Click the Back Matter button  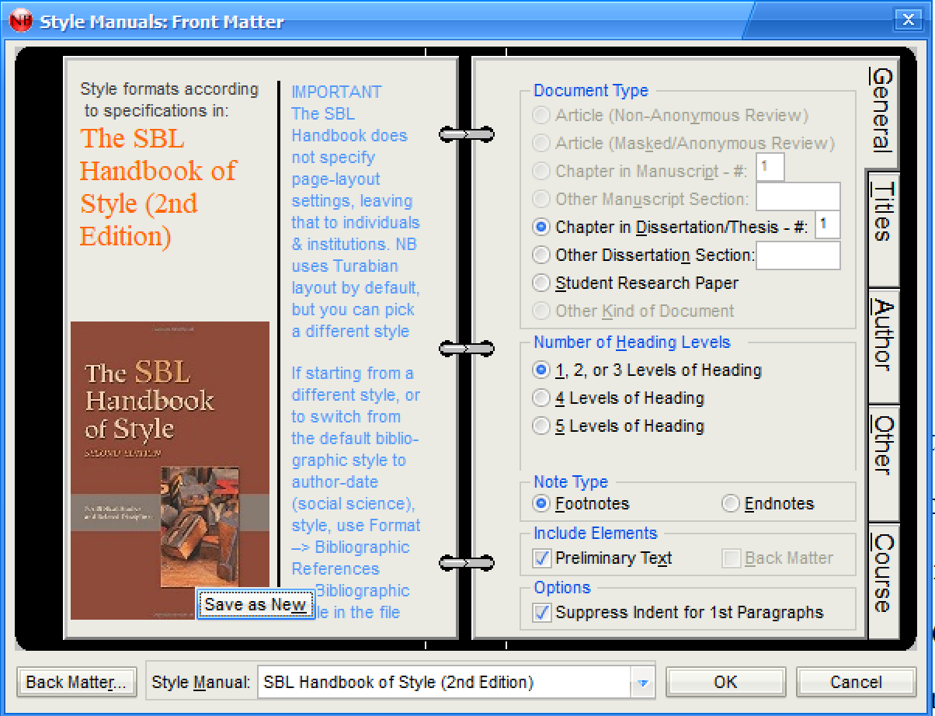click(x=77, y=683)
